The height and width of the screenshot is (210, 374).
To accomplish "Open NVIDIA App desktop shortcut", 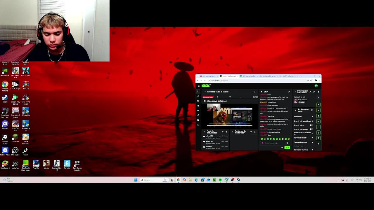I will (5, 72).
